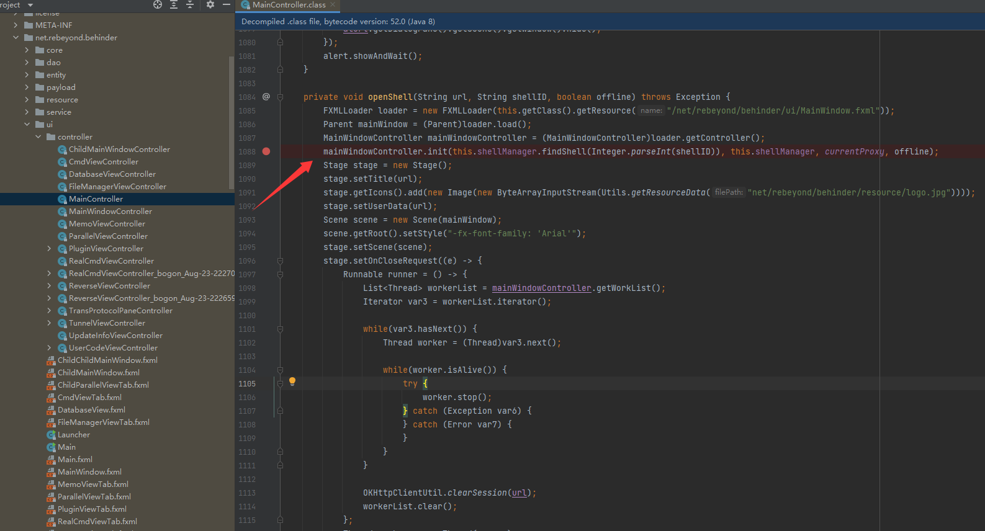Click the yellow lightbulb intention icon
The width and height of the screenshot is (985, 531).
pyautogui.click(x=292, y=382)
